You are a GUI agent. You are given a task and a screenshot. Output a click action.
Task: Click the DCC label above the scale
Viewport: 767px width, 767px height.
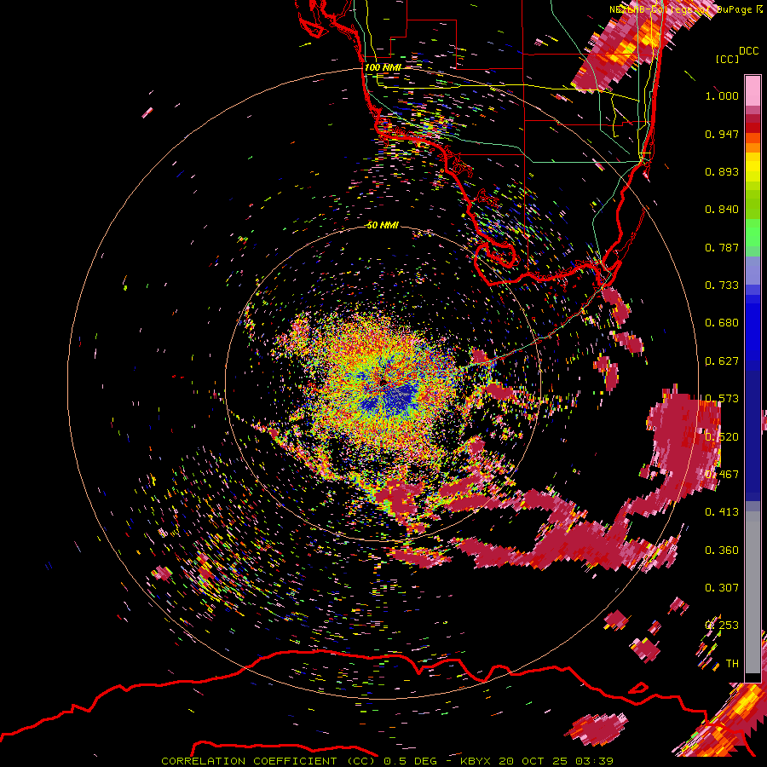[748, 50]
